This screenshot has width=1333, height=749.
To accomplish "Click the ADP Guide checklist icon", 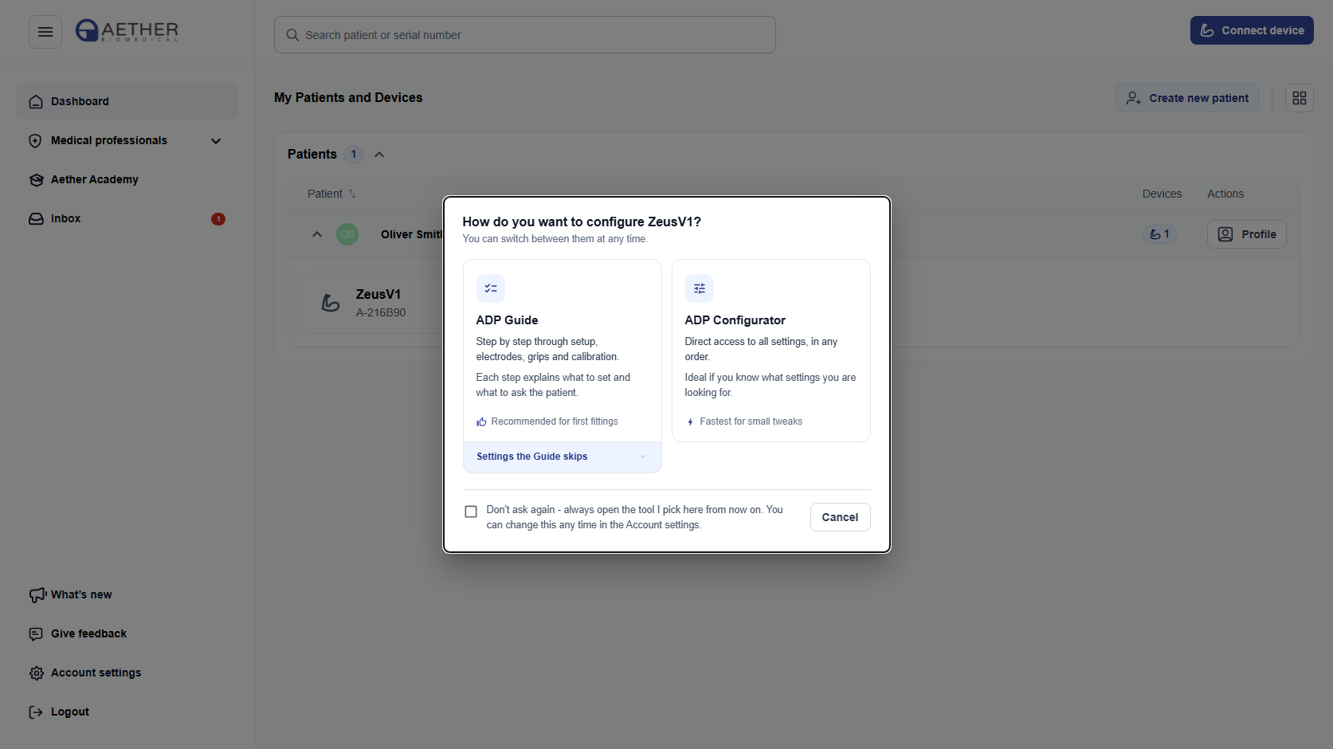I will click(x=491, y=288).
